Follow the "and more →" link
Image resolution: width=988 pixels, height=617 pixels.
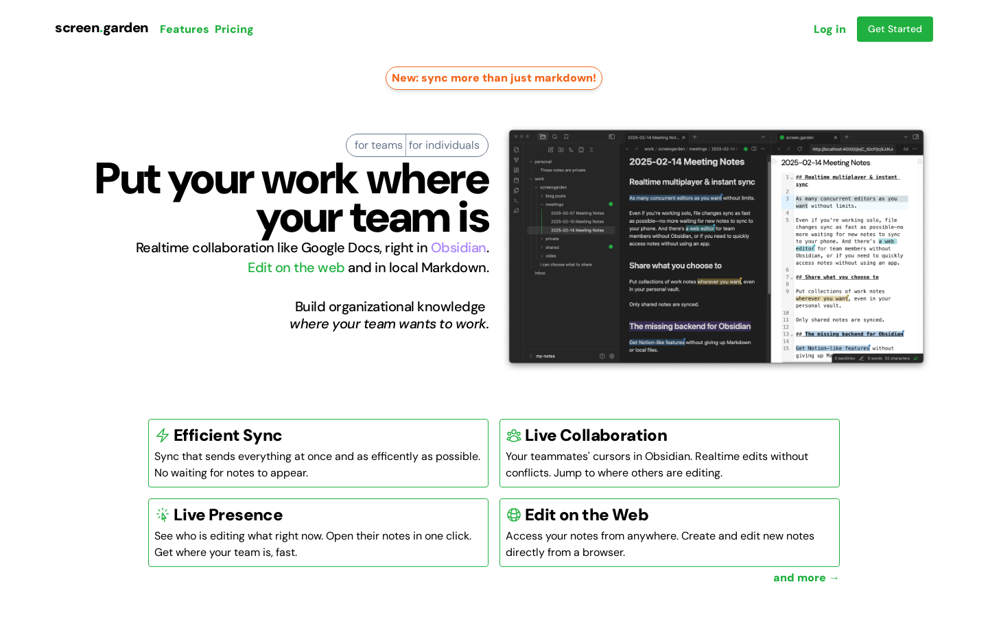(806, 578)
